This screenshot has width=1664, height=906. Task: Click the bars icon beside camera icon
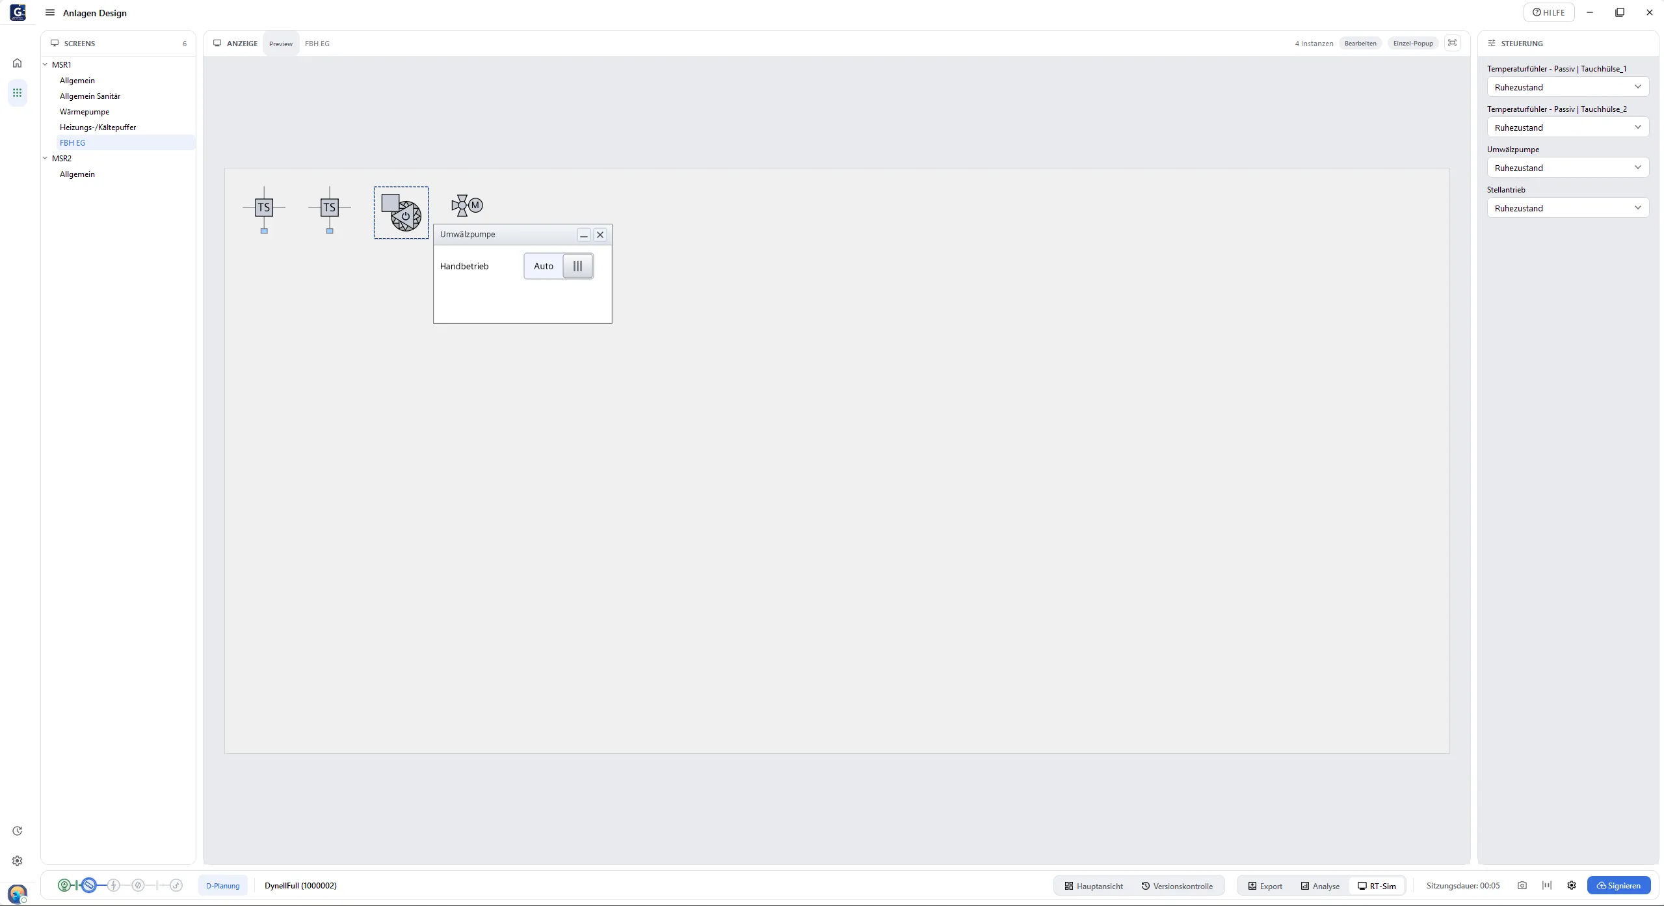click(1547, 885)
